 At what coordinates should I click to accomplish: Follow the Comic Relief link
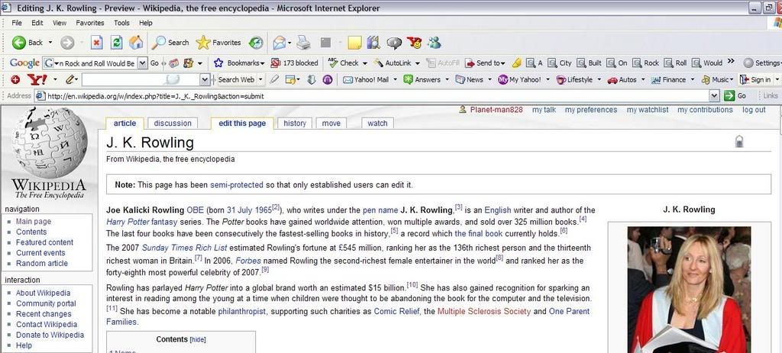[396, 312]
